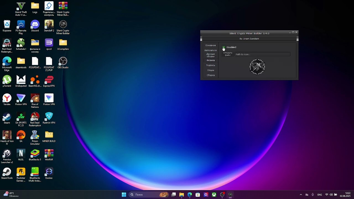Screen dimensions: 354x199
Task: Click the microphone tray icon
Action: [x=313, y=195]
